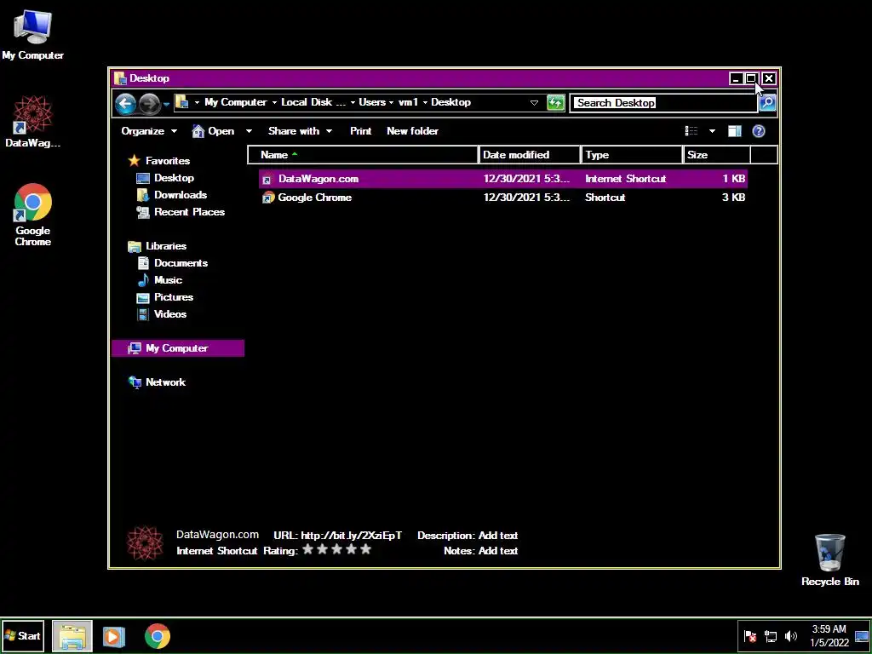
Task: Sort by the Type column header
Action: (x=632, y=155)
